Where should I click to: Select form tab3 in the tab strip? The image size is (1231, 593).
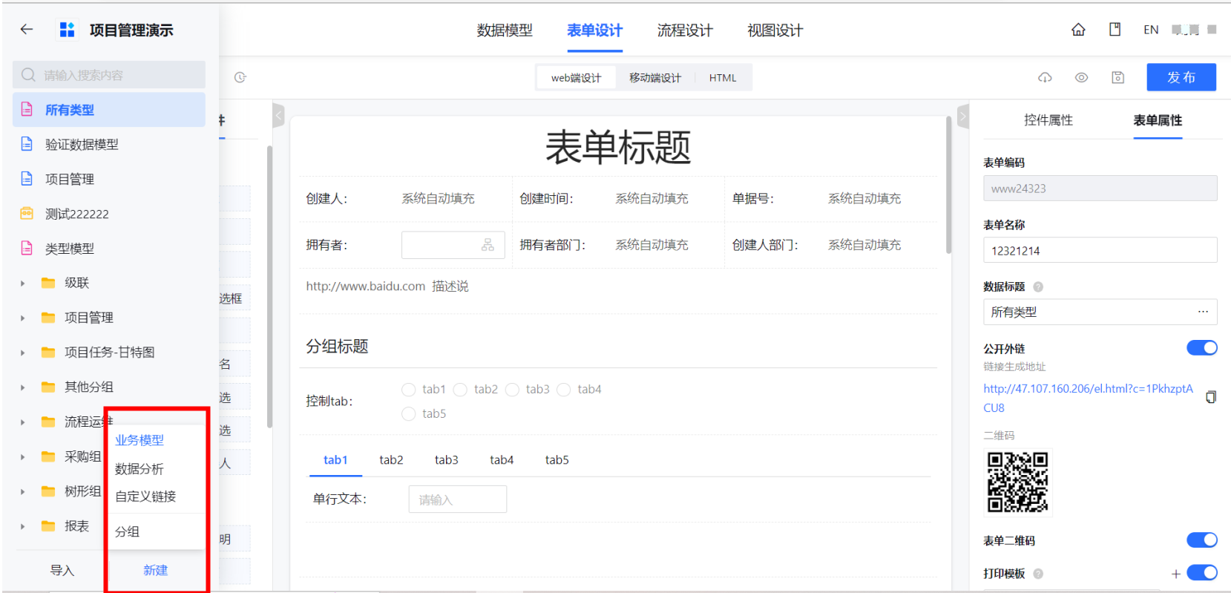pyautogui.click(x=447, y=460)
